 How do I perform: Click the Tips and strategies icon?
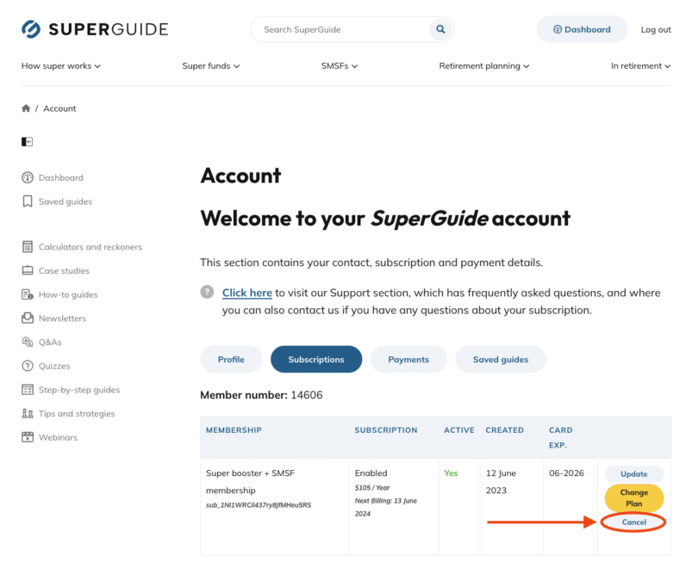pyautogui.click(x=28, y=414)
